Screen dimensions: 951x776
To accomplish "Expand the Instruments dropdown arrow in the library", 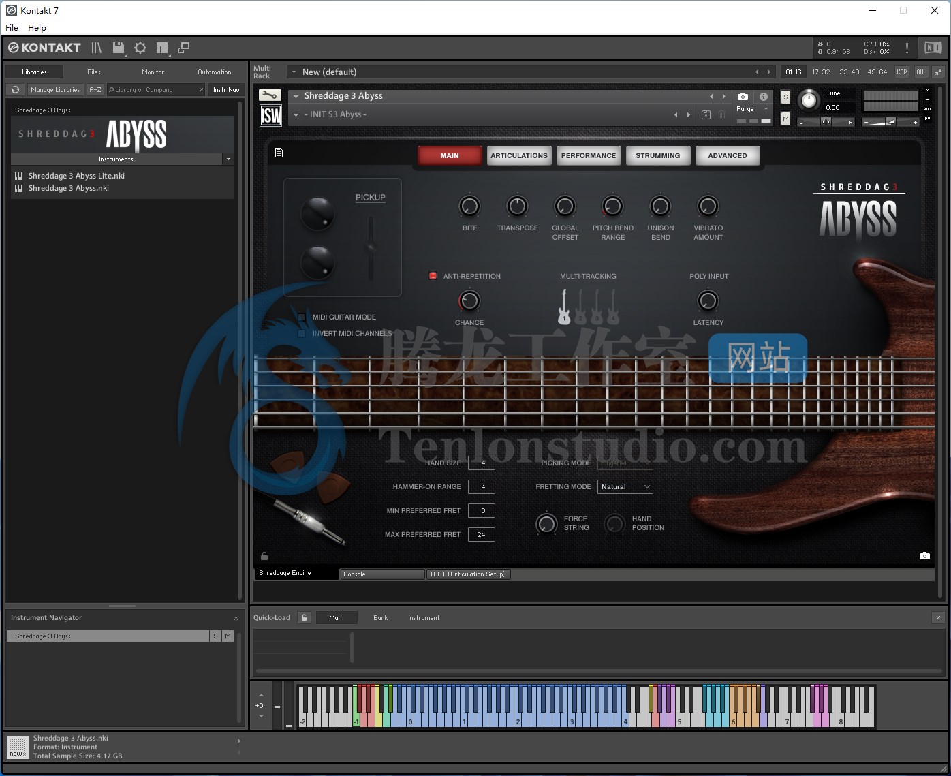I will (228, 159).
